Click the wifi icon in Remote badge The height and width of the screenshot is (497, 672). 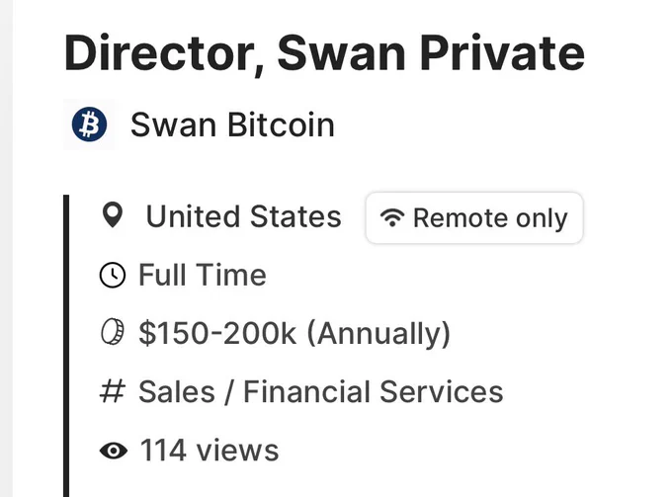coord(392,217)
